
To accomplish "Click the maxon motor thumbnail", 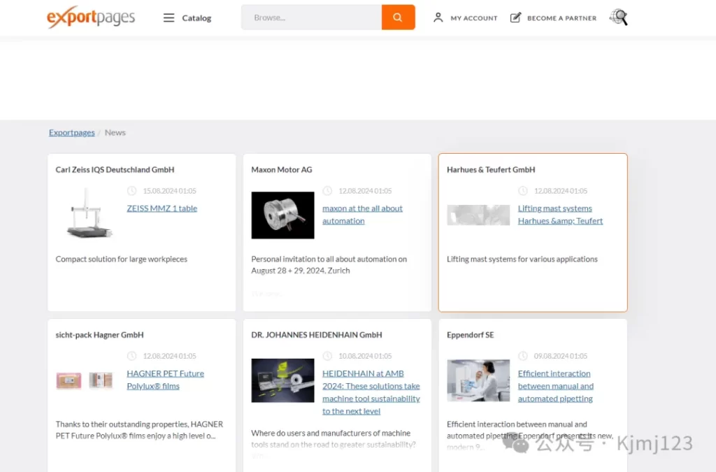I will click(x=282, y=215).
